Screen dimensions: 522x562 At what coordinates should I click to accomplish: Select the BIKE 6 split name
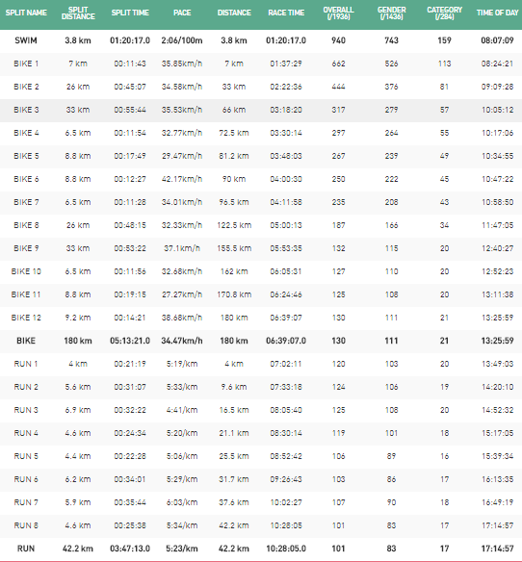point(26,179)
